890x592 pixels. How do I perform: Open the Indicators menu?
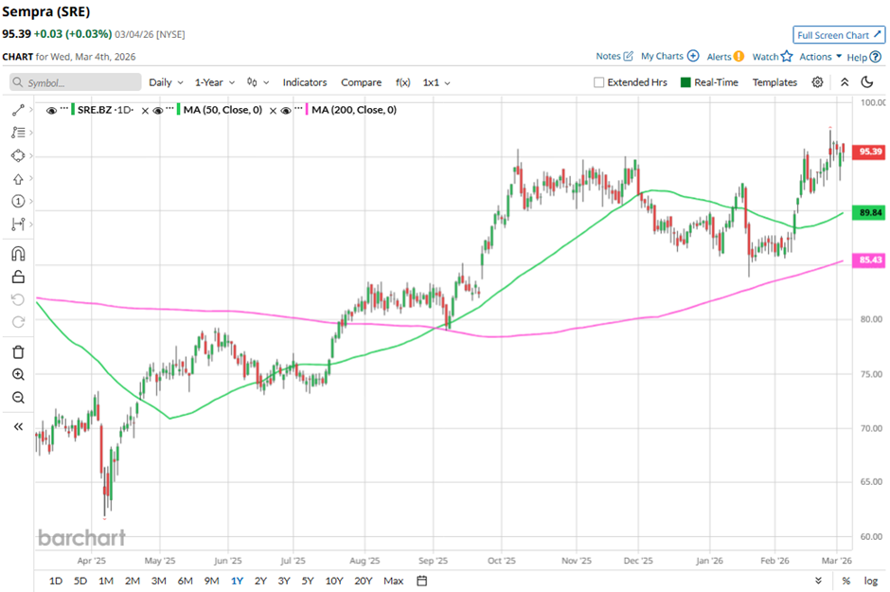click(x=304, y=82)
